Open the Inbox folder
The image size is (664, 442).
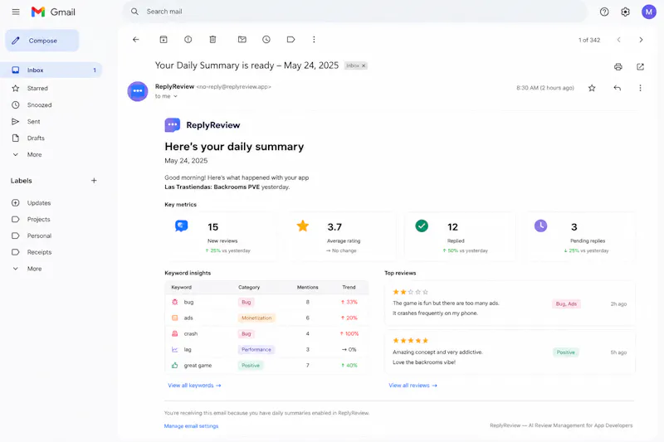pos(51,70)
